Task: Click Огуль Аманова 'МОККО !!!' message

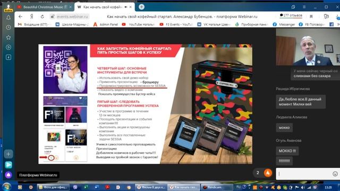Action: pyautogui.click(x=287, y=151)
